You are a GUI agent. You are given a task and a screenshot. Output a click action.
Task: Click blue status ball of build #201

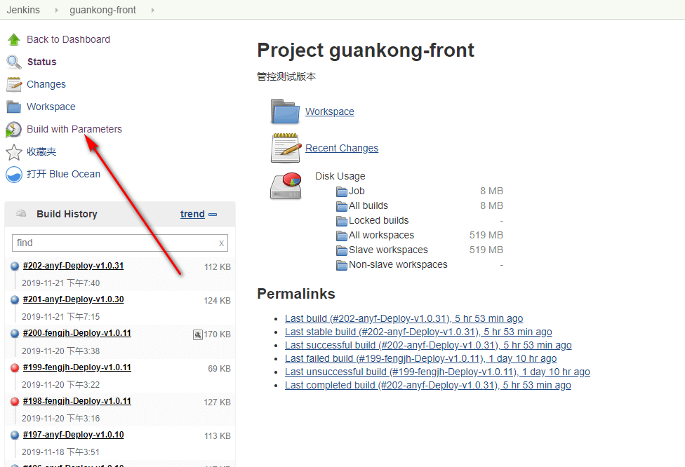click(x=15, y=299)
